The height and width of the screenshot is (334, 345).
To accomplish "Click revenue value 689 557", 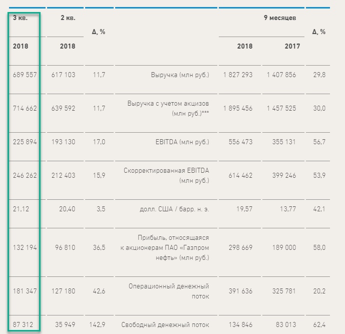I will [x=25, y=75].
